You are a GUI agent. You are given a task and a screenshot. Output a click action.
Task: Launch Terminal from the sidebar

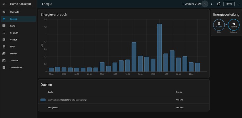[x=14, y=60]
